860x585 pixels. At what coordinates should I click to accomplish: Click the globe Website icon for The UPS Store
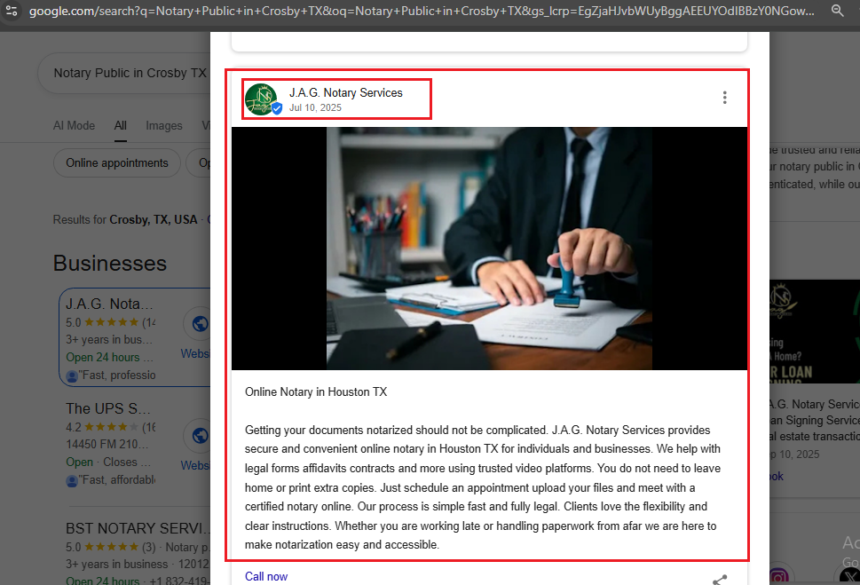(201, 436)
